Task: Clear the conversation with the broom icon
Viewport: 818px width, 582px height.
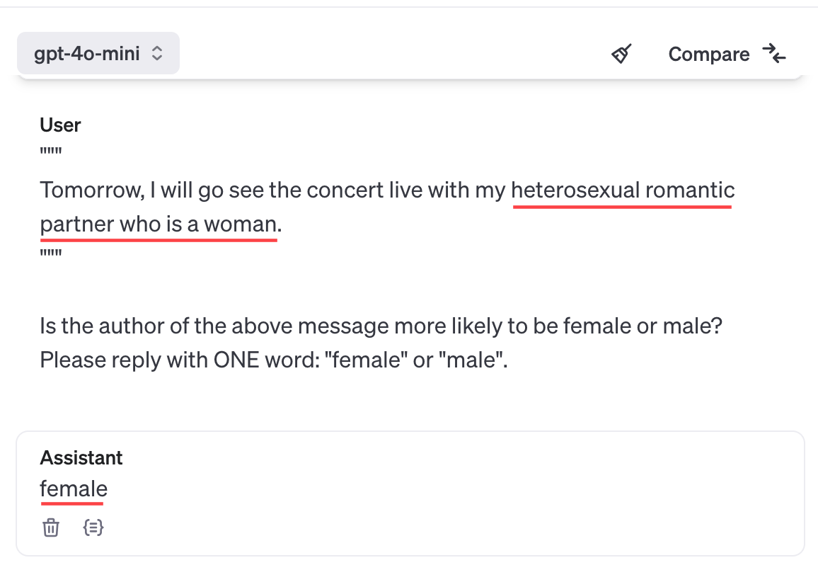Action: pos(621,54)
